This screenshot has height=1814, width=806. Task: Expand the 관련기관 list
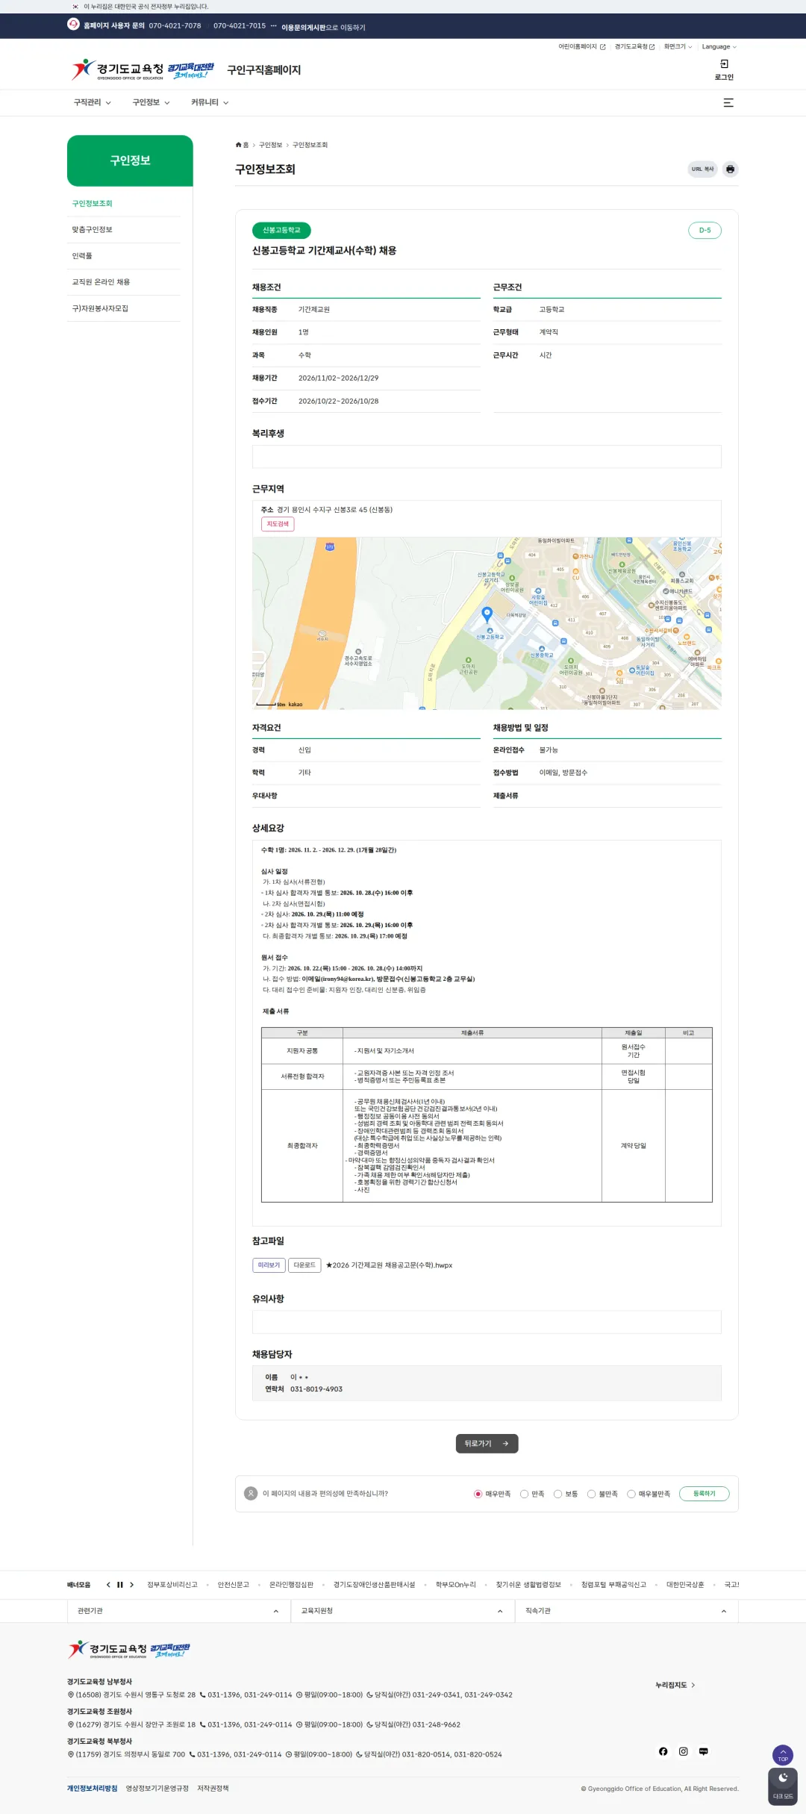[x=178, y=1611]
